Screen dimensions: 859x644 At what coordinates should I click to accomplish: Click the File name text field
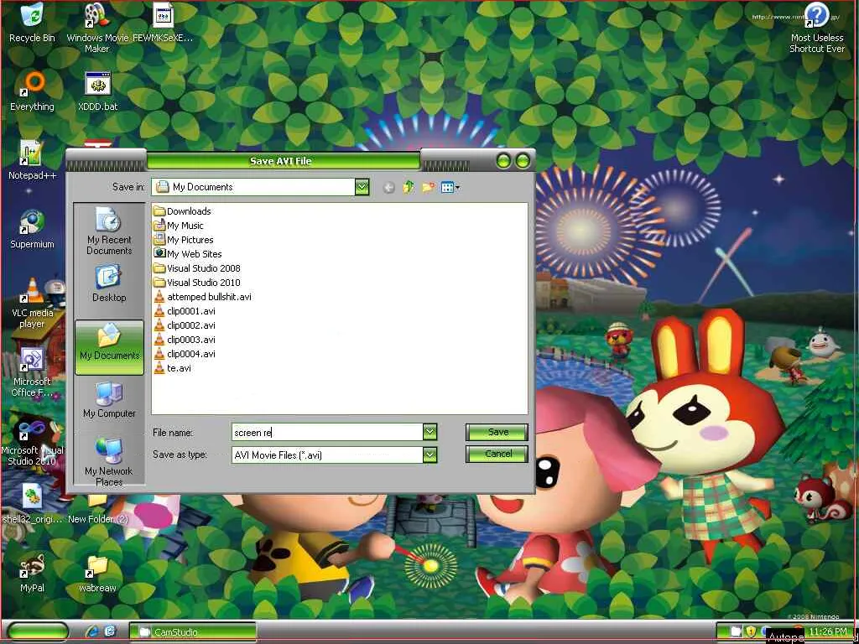coord(327,432)
